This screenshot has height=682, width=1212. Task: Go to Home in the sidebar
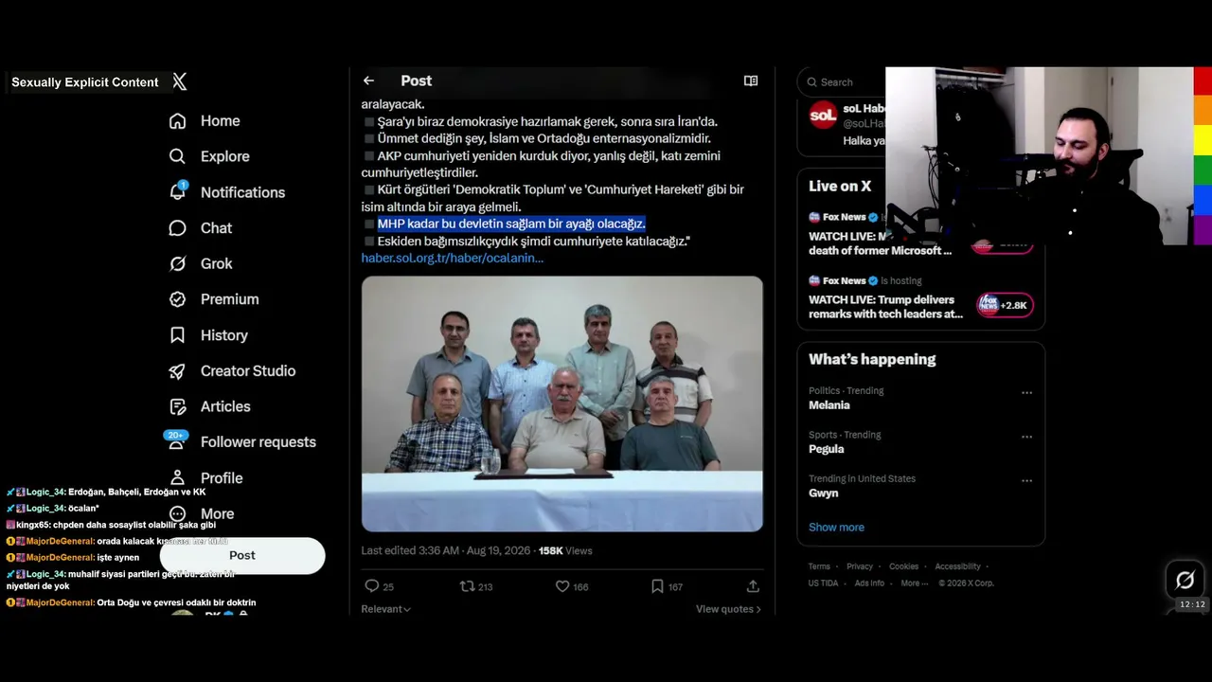coord(205,121)
